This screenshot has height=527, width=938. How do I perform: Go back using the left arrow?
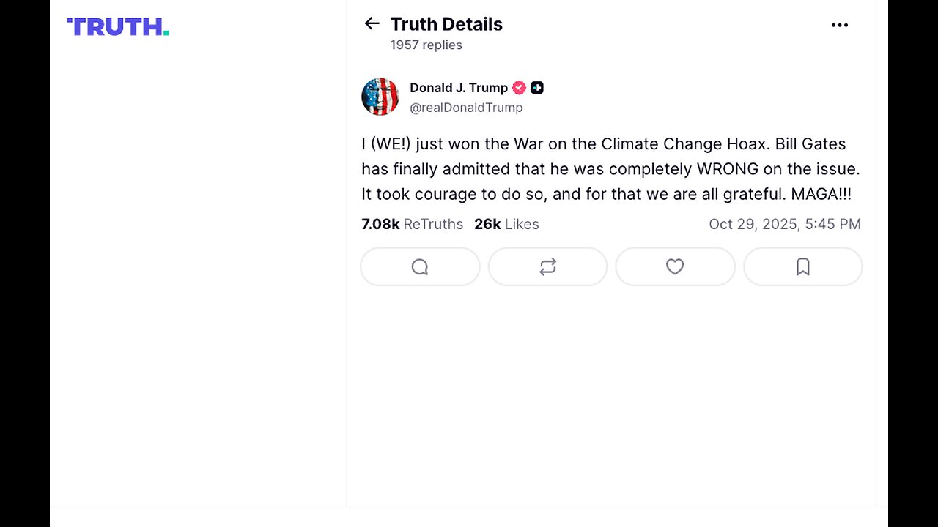[x=372, y=24]
